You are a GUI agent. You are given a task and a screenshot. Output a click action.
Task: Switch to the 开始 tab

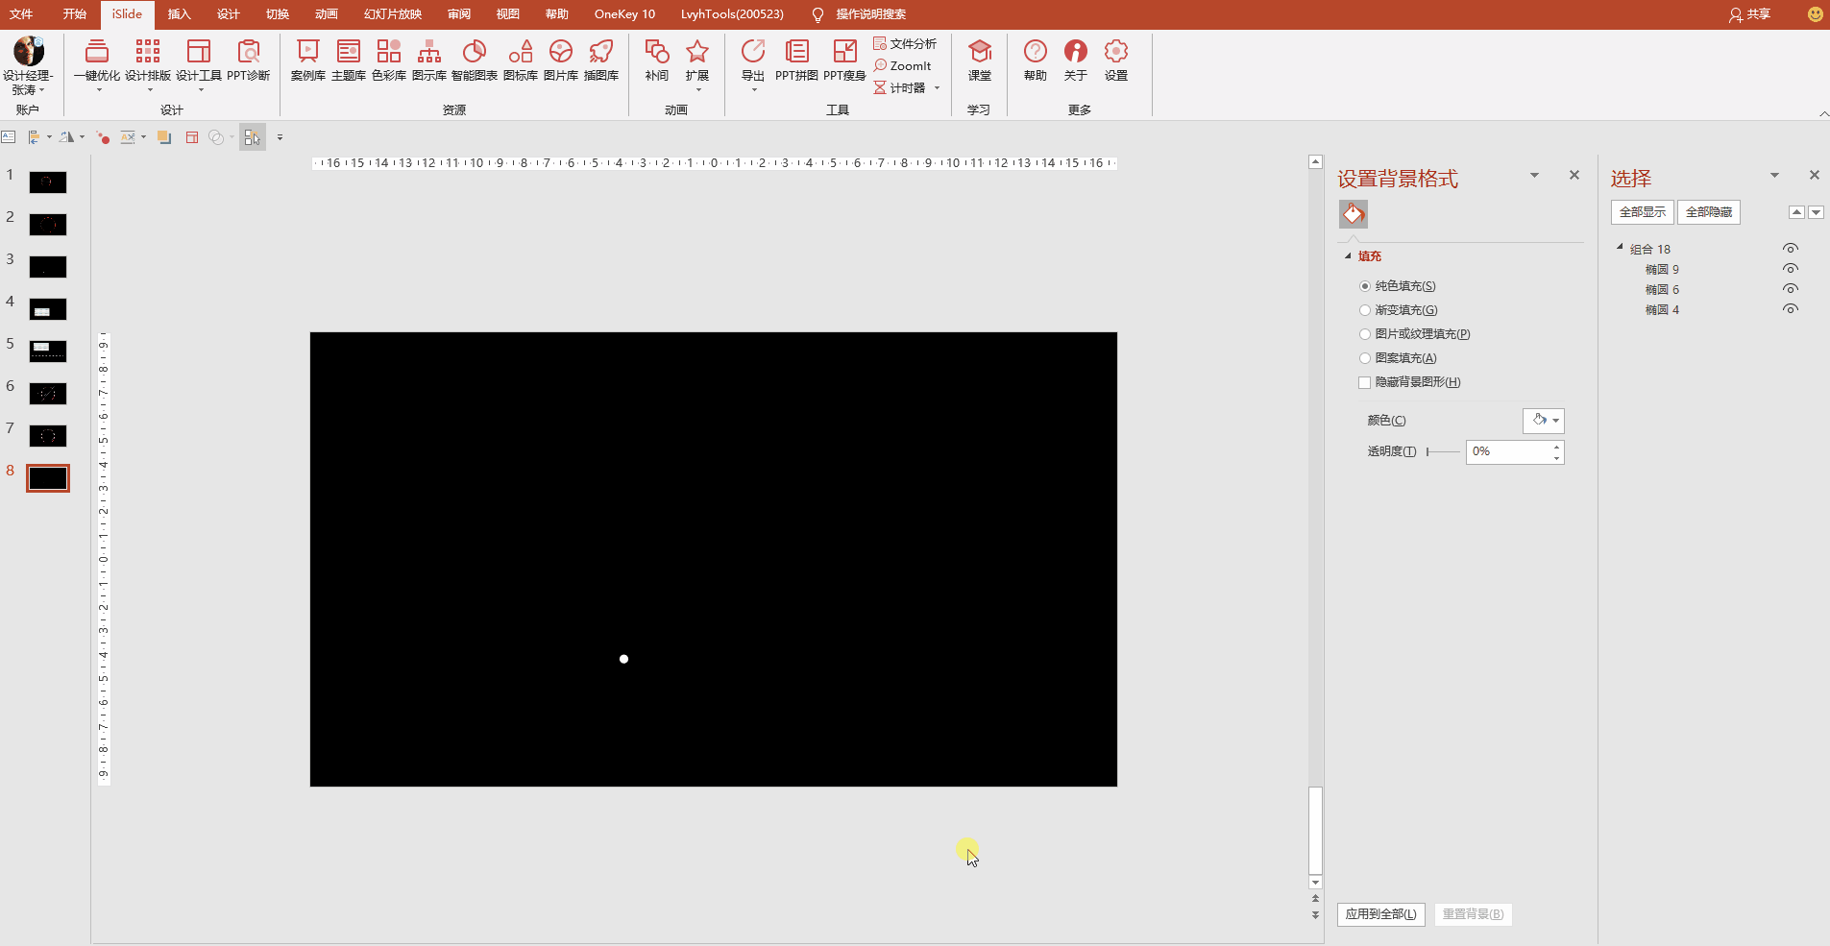75,14
